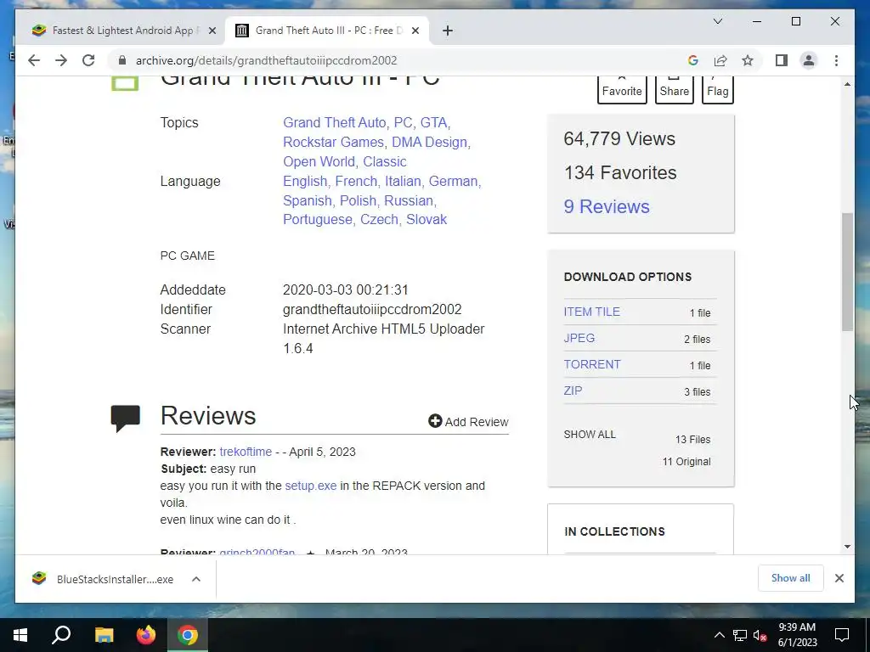Viewport: 870px width, 652px height.
Task: Filter by Czech language link
Action: [x=379, y=220]
